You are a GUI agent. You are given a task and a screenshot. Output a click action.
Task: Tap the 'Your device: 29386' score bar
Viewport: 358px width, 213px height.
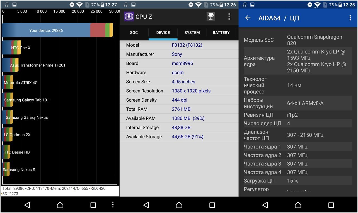(x=57, y=30)
